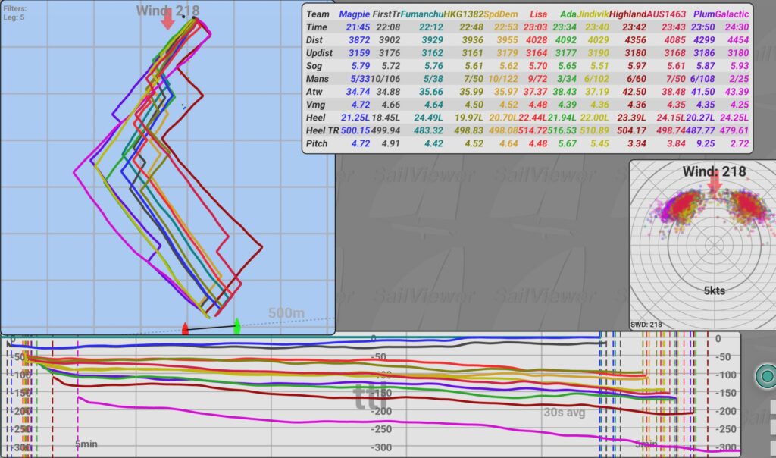Select the Highland team column header
This screenshot has width=776, height=458.
point(627,14)
